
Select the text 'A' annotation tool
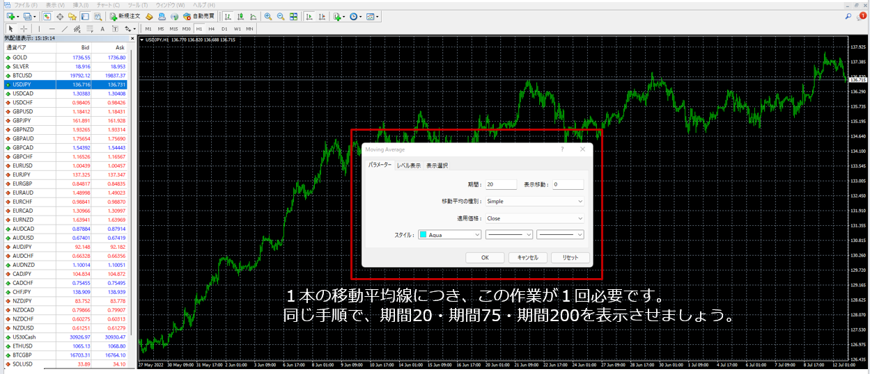pos(102,29)
